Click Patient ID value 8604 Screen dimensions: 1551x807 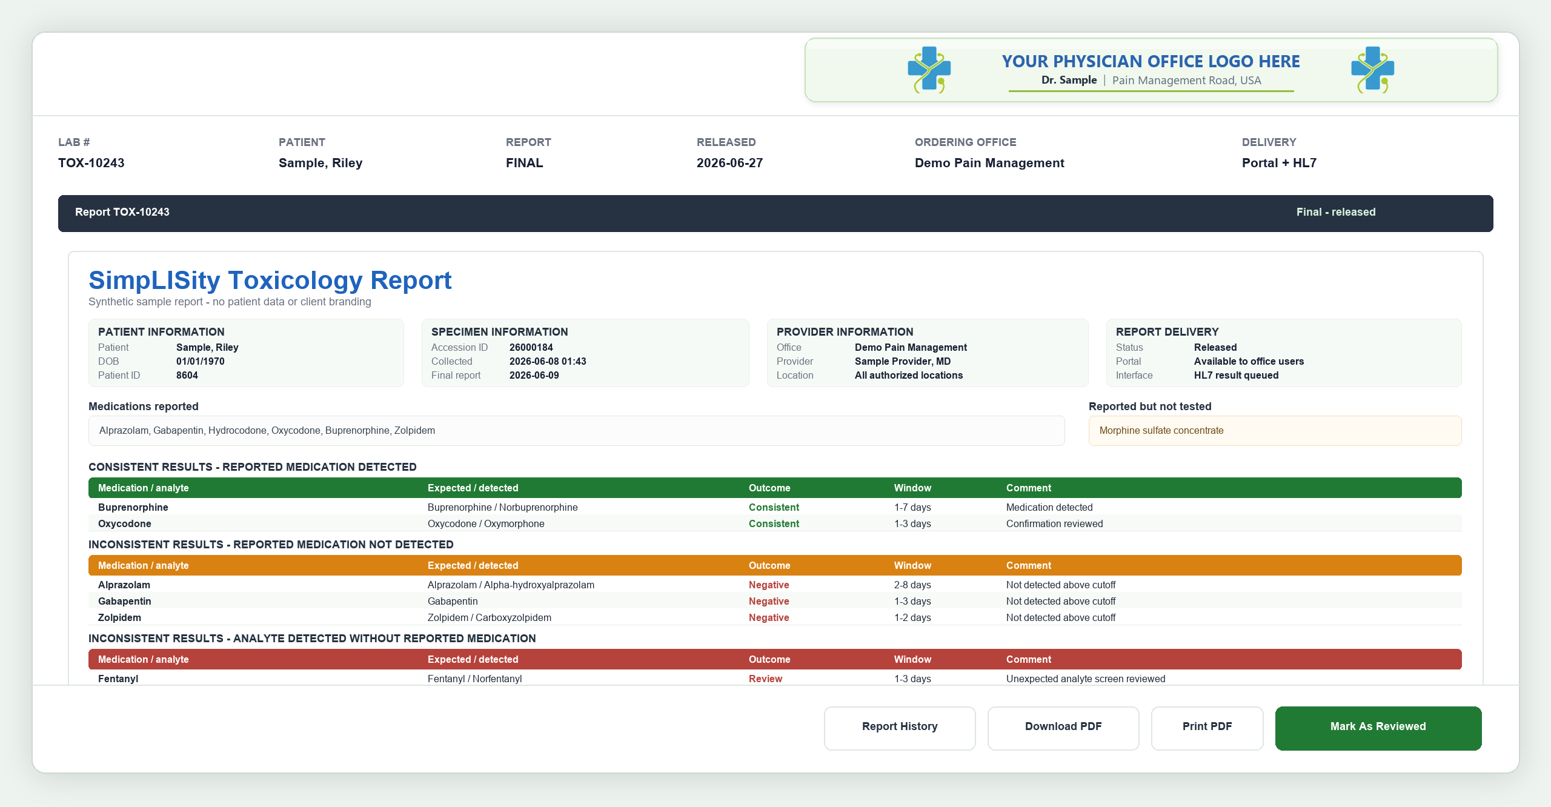(x=187, y=375)
